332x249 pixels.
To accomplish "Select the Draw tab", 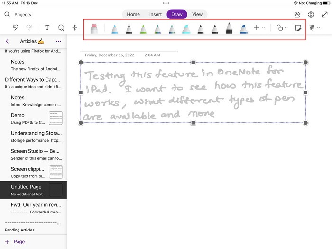I will 177,14.
